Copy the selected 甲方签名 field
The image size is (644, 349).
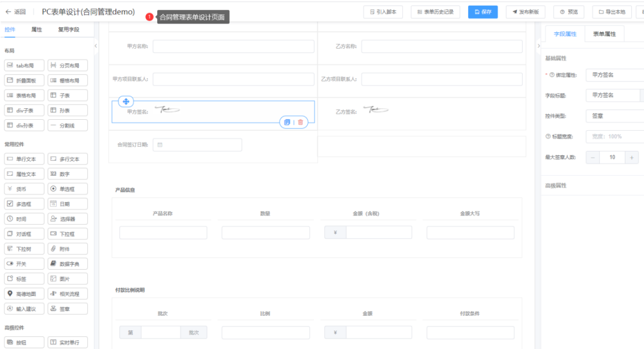287,122
